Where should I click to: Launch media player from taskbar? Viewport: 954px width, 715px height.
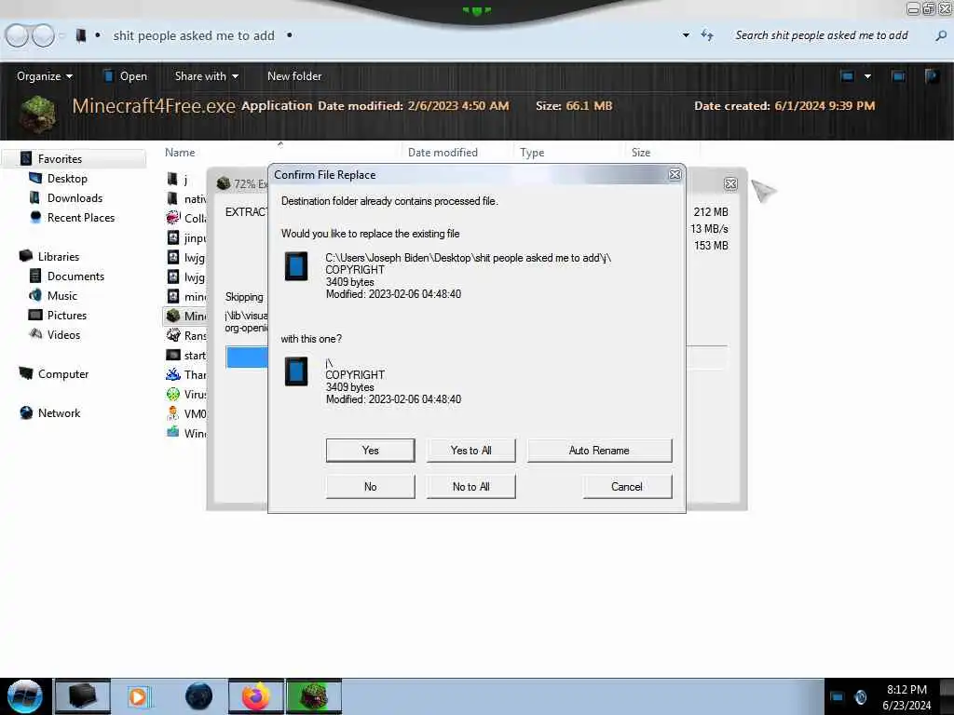(138, 696)
